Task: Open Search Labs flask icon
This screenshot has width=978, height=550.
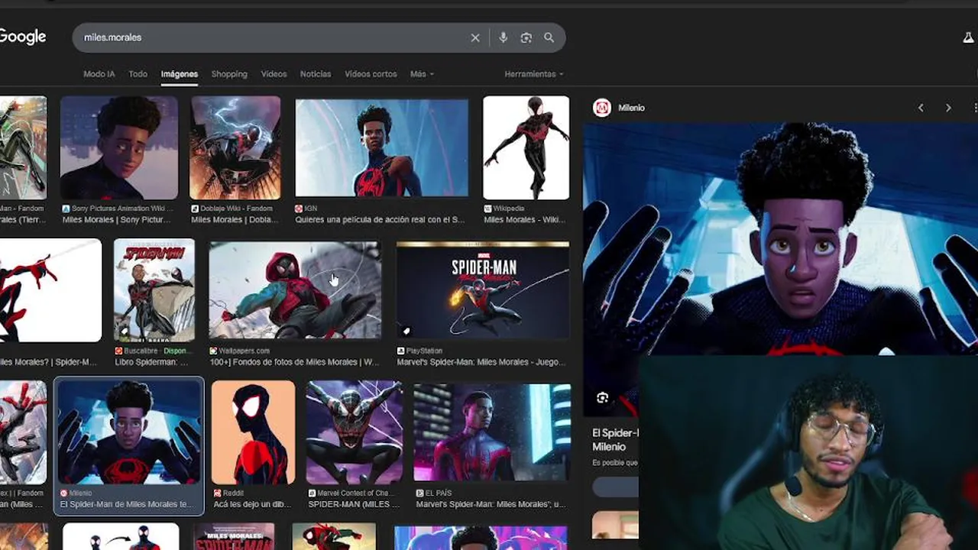Action: (x=969, y=37)
